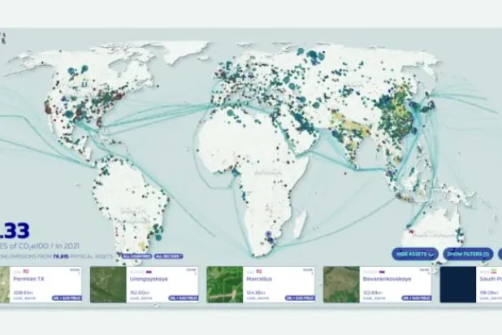
Task: Select the Marcellus satellite thumbnail
Action: [x=225, y=285]
